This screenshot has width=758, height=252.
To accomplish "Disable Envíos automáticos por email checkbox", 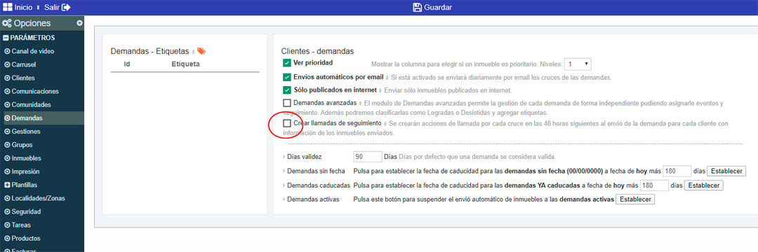I will pos(286,76).
